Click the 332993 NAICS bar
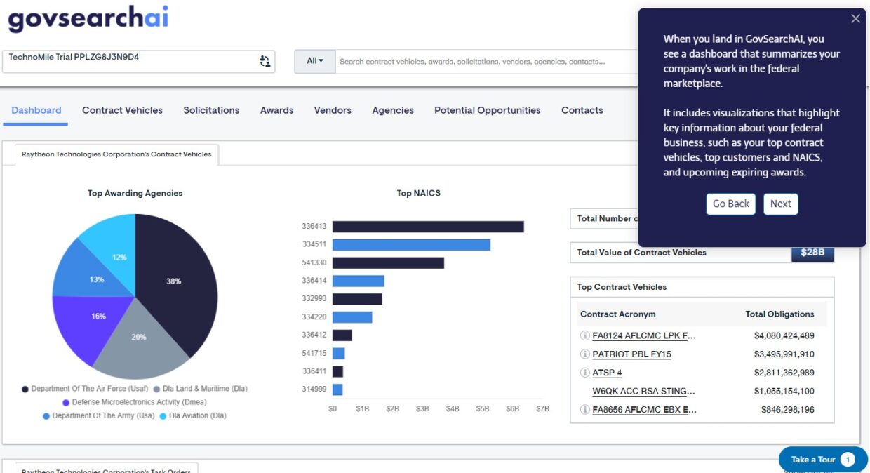 [357, 299]
